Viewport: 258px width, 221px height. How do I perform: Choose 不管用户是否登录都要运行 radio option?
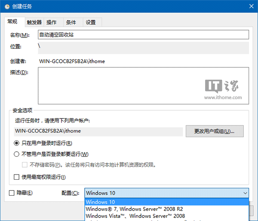coord(17,154)
